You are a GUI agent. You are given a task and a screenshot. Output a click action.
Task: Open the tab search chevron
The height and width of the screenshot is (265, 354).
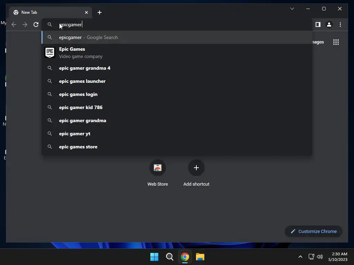(292, 9)
